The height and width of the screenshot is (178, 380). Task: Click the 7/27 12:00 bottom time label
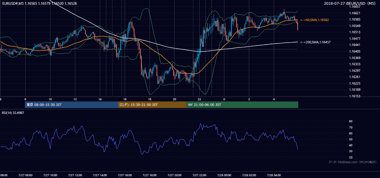pyautogui.click(x=75, y=175)
